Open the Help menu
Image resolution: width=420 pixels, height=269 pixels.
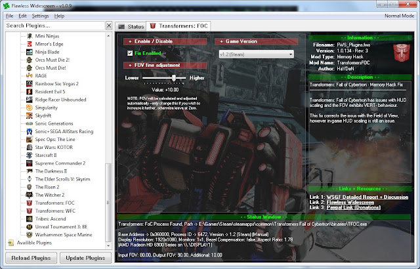tap(59, 16)
